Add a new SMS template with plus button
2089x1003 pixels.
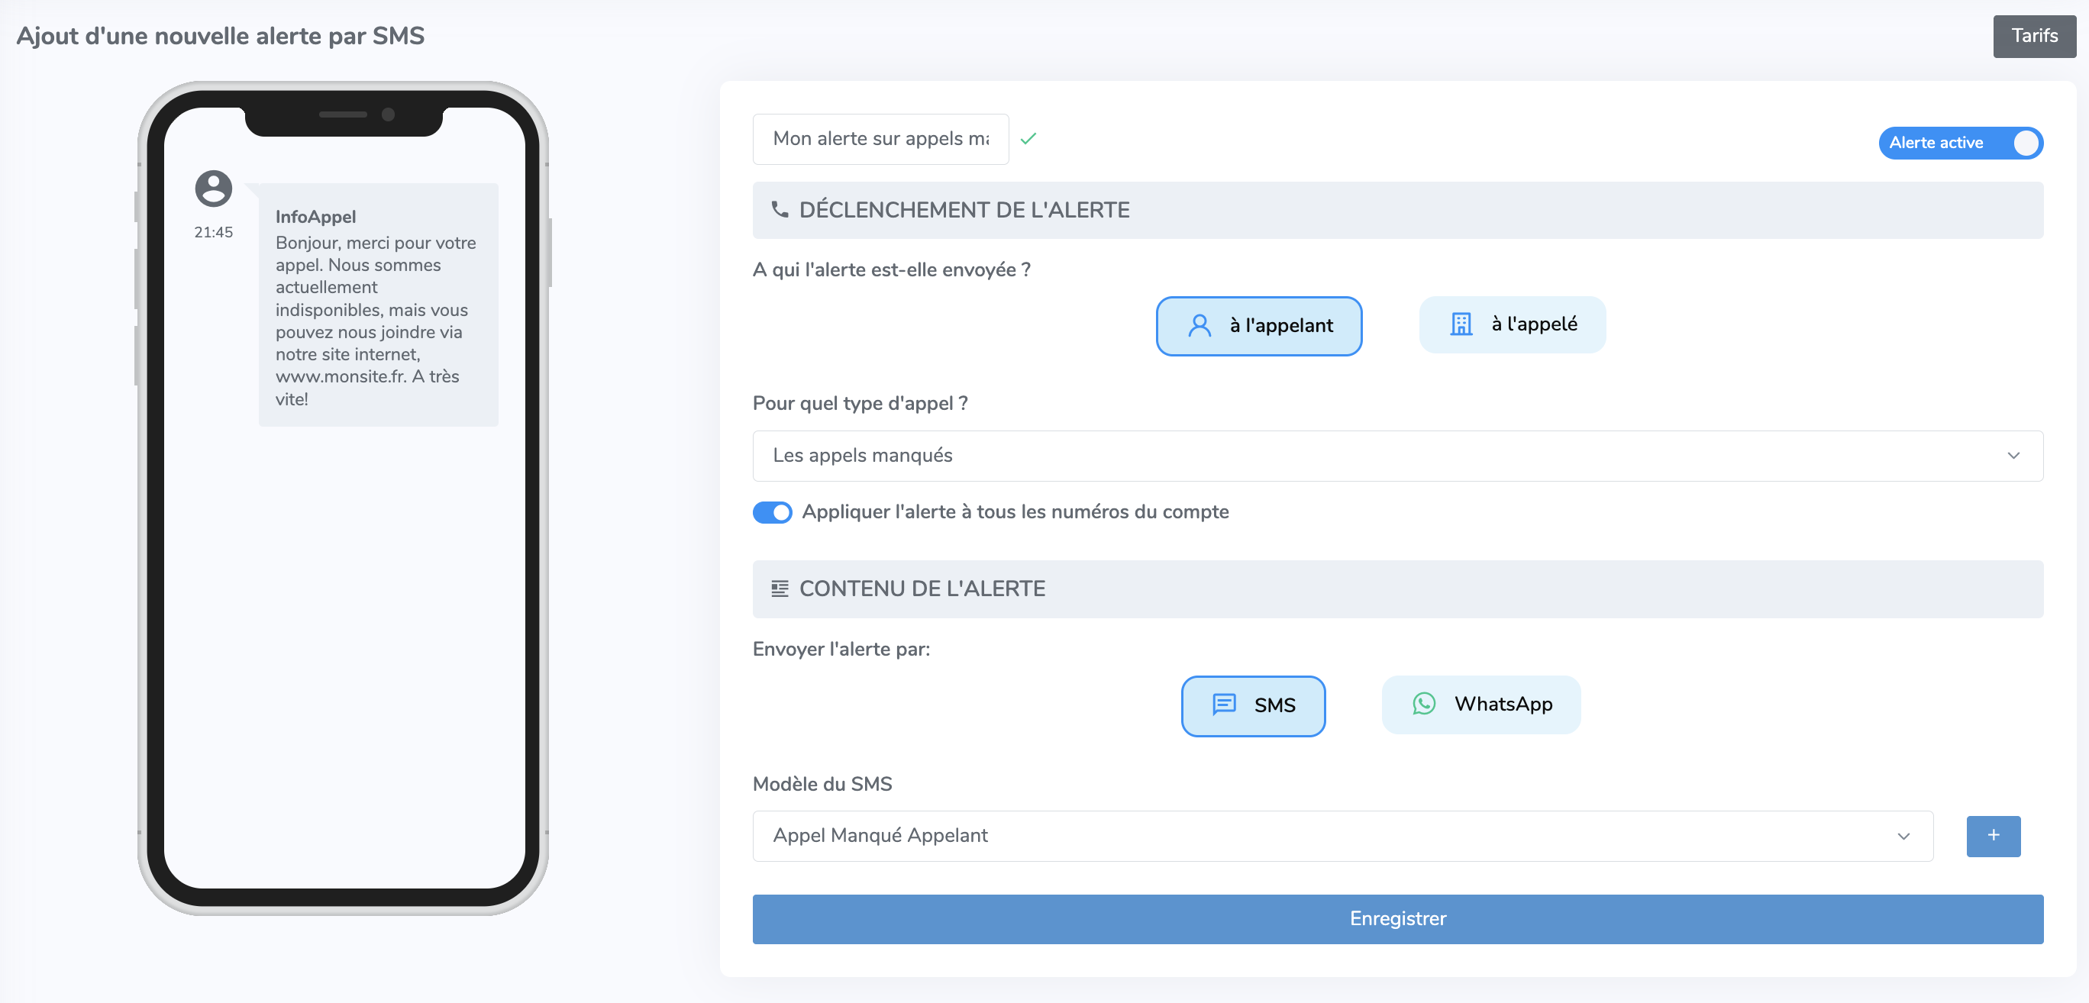(1993, 835)
